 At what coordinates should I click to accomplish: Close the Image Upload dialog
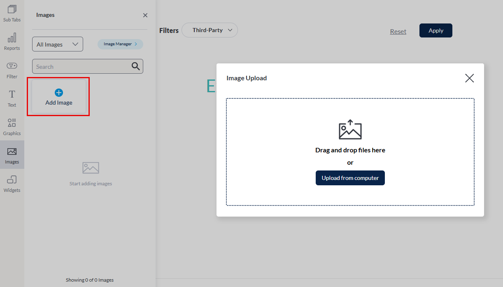click(x=469, y=78)
